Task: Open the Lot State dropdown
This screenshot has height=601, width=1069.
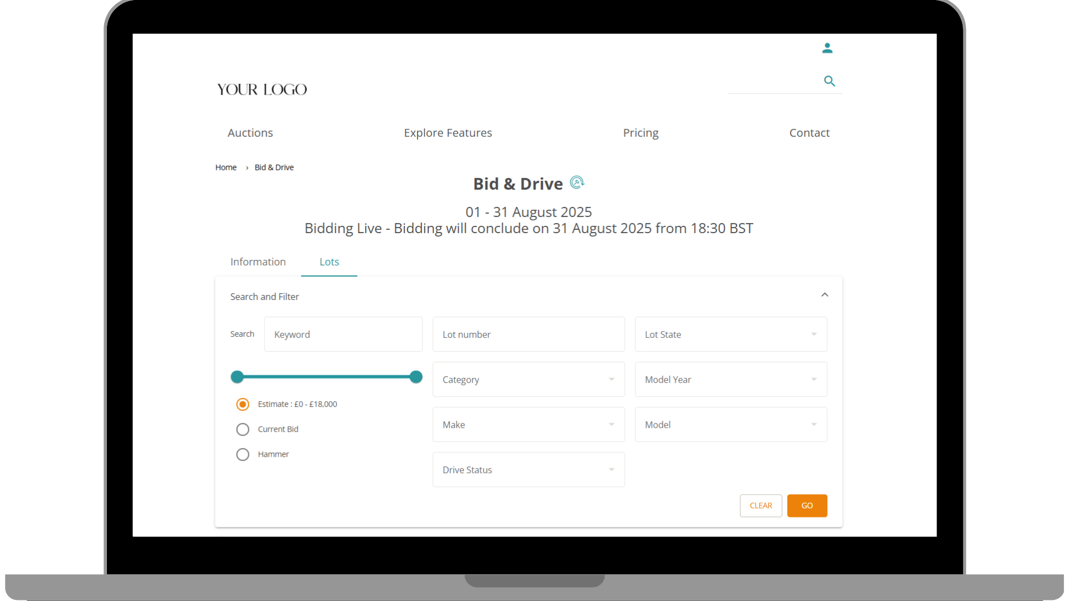Action: point(730,334)
